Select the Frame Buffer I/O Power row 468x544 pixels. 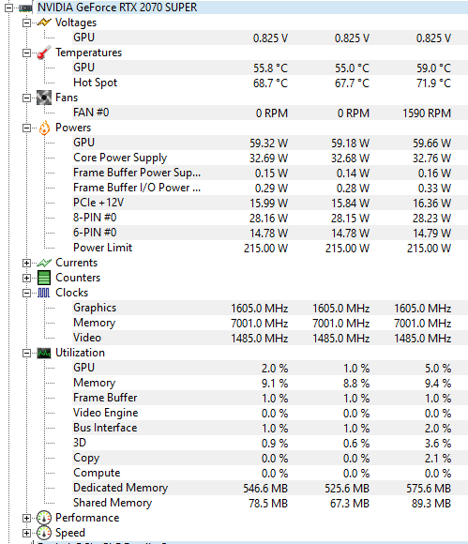point(270,188)
